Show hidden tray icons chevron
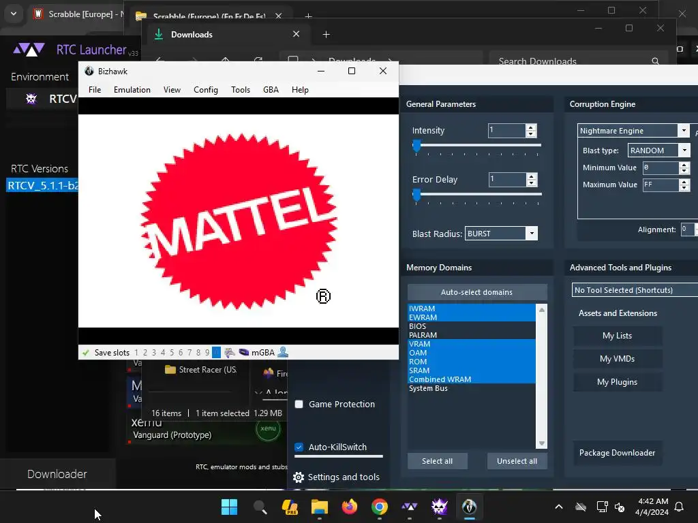This screenshot has width=698, height=523. point(559,507)
